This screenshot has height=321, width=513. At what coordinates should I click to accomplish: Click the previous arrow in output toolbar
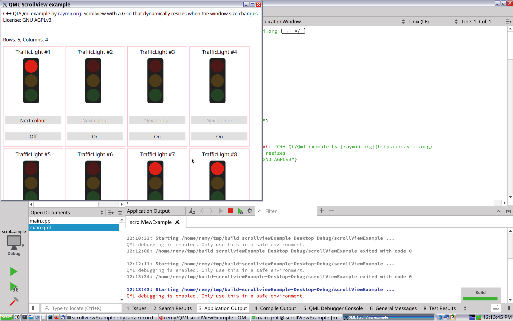[x=202, y=211]
